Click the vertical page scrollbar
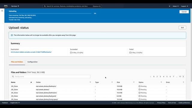192x108 pixels. (x=191, y=45)
